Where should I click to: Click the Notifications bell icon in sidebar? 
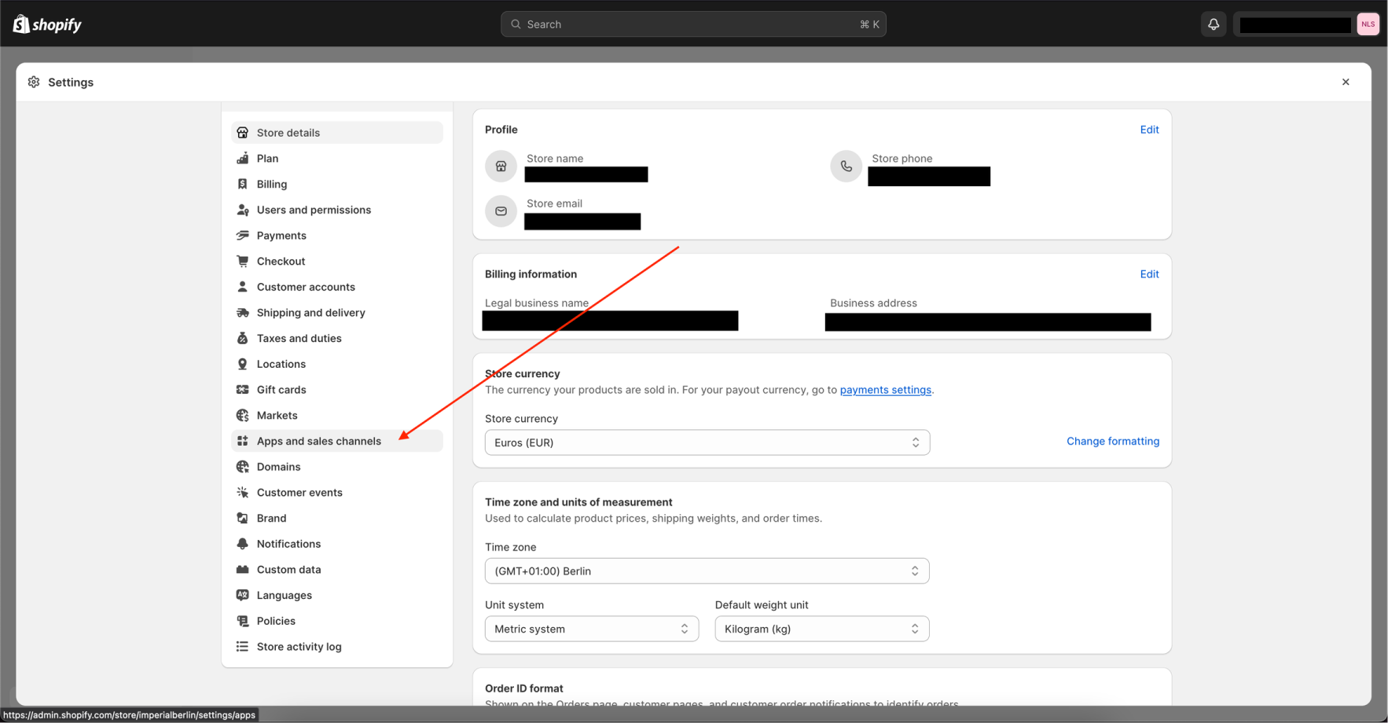tap(242, 543)
